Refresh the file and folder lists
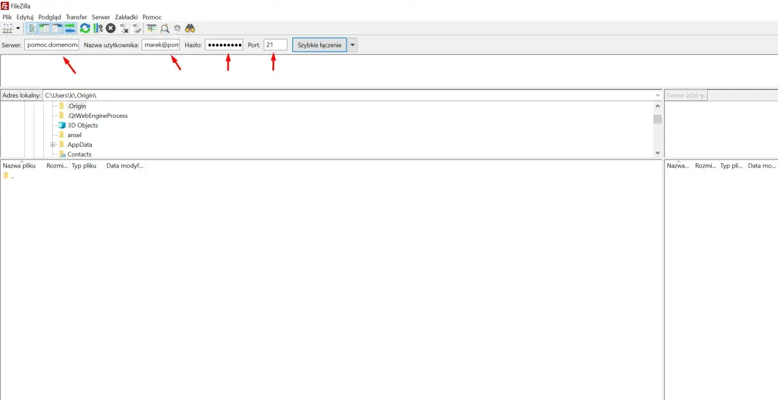 click(85, 28)
